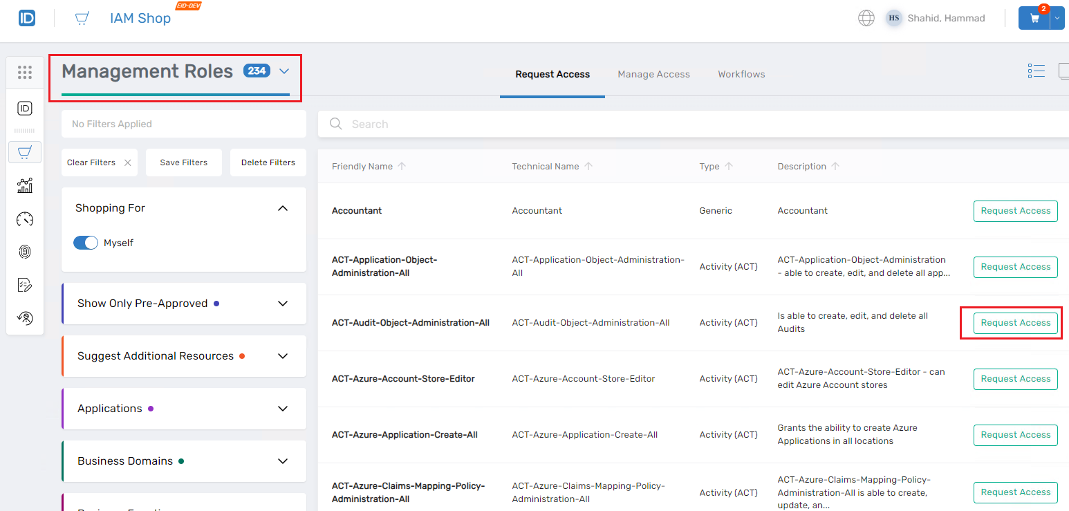Screen dimensions: 1069x511
Task: Open Management Roles dropdown chevron
Action: coord(284,71)
